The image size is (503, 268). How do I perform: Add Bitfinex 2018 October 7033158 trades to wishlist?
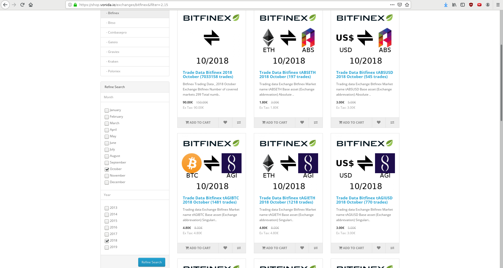pyautogui.click(x=225, y=122)
